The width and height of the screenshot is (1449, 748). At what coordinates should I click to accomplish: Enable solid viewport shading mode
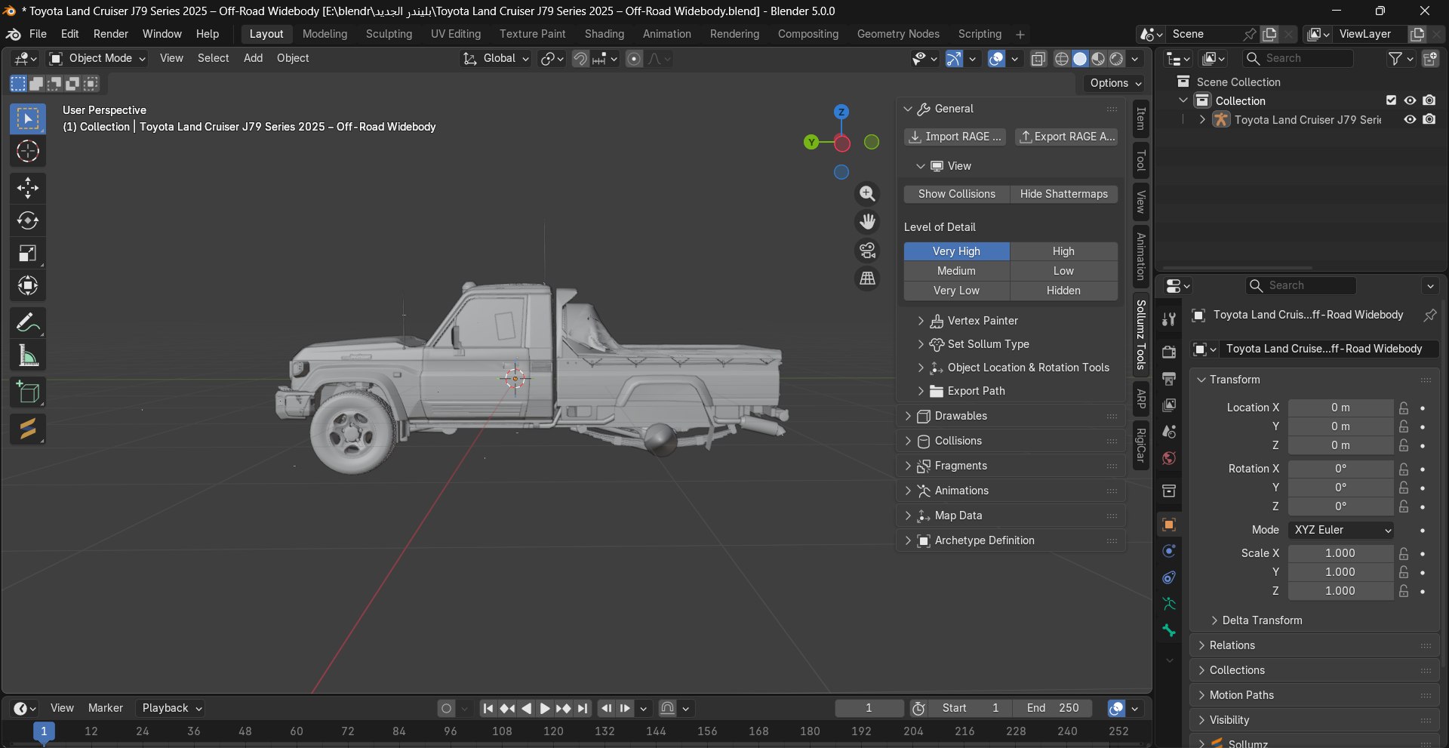tap(1080, 59)
